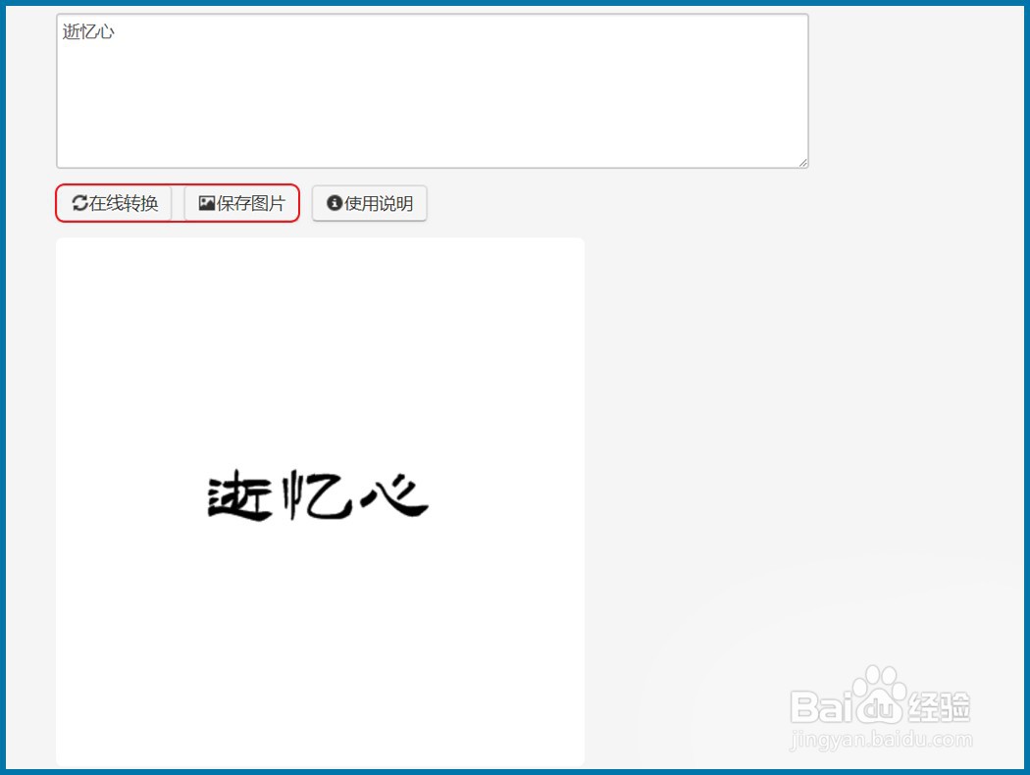Click the picture icon inside 保存图片 button

click(205, 203)
